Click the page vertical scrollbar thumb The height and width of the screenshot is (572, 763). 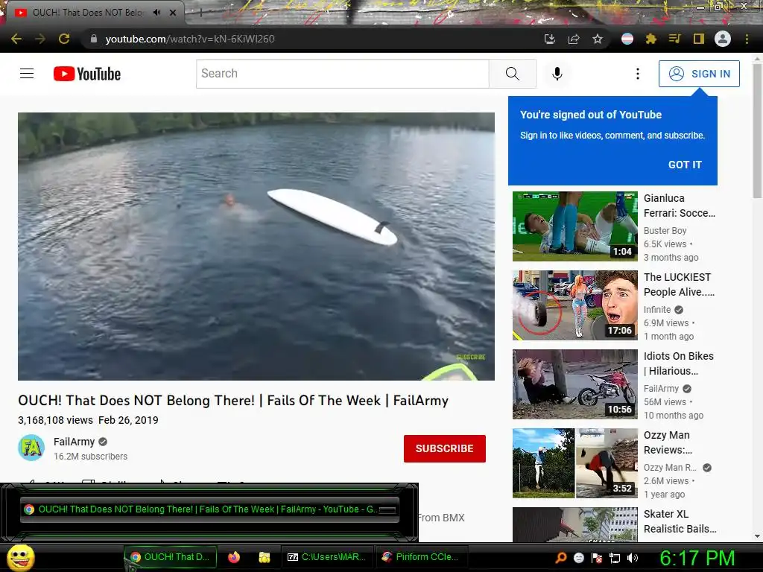[x=757, y=130]
